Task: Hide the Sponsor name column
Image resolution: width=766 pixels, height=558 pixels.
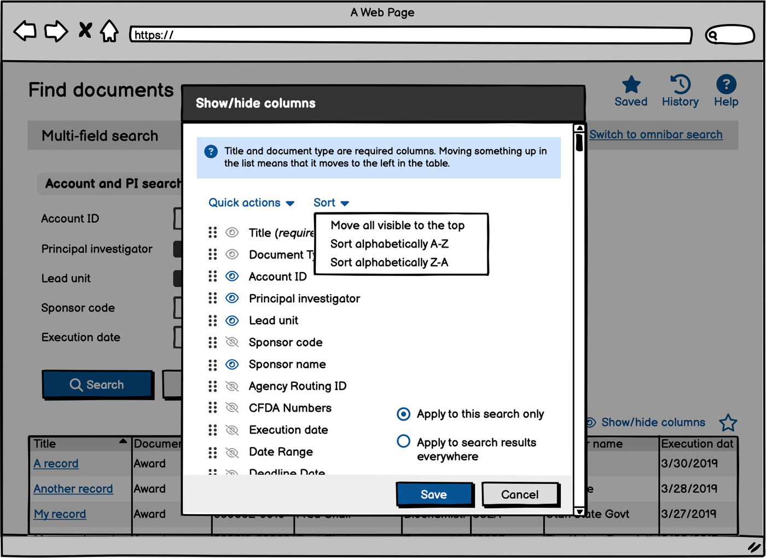Action: click(232, 364)
